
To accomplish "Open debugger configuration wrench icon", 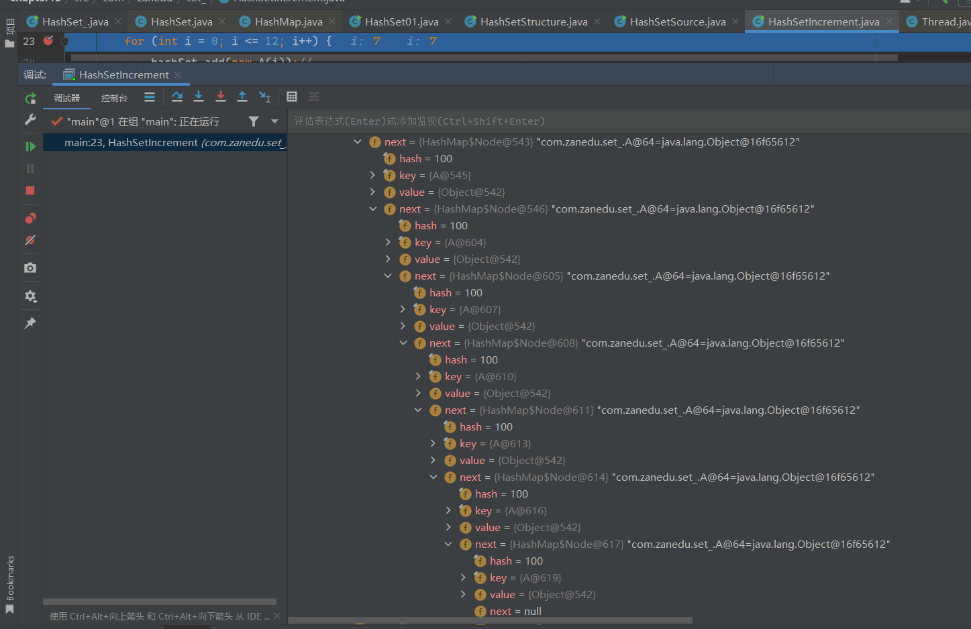I will [30, 120].
